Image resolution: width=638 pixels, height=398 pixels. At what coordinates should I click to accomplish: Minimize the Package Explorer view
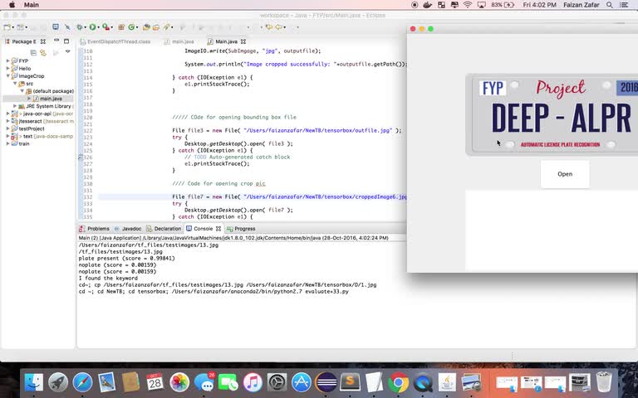pyautogui.click(x=56, y=41)
